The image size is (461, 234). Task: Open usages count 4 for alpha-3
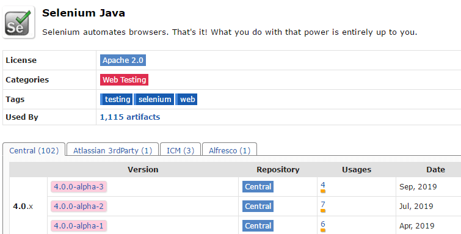pyautogui.click(x=323, y=185)
